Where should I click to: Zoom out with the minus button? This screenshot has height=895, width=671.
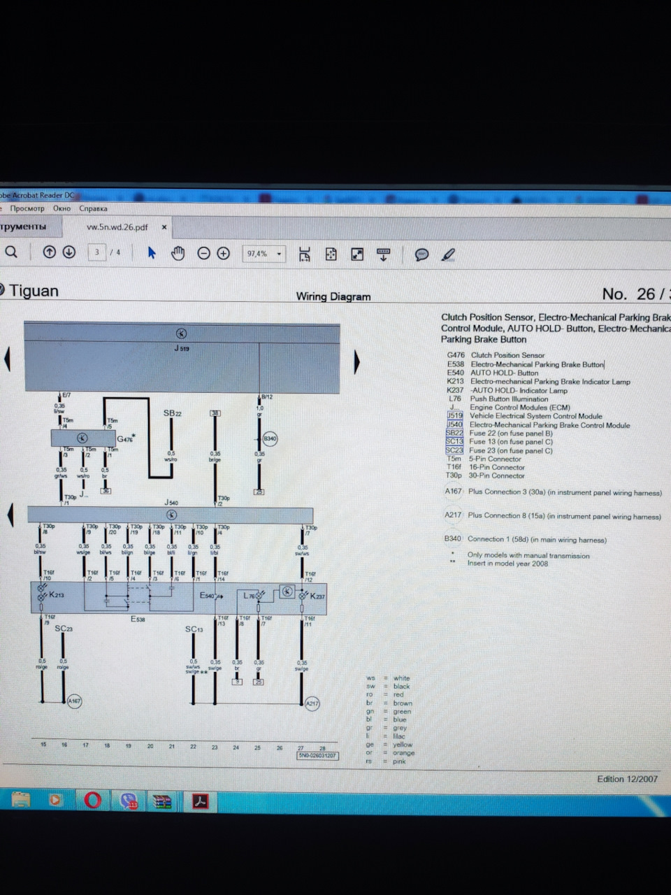[x=203, y=253]
